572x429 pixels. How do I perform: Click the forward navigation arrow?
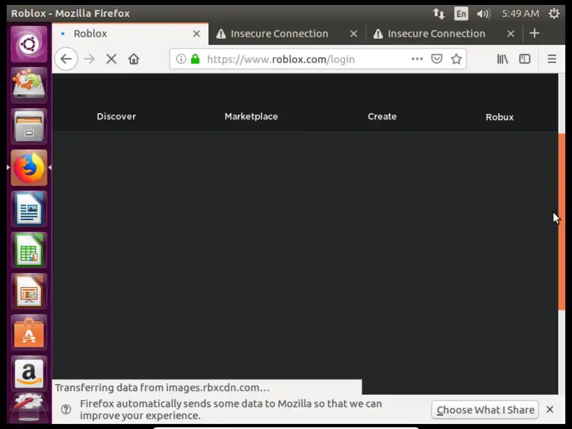89,59
